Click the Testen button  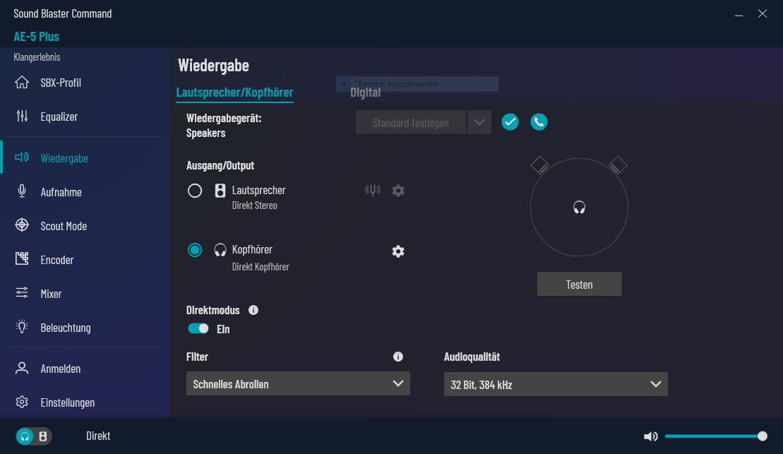(579, 284)
